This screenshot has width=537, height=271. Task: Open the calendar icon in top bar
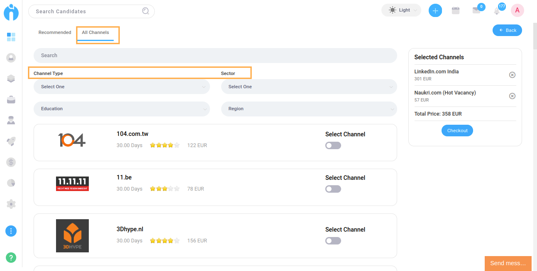pyautogui.click(x=456, y=11)
